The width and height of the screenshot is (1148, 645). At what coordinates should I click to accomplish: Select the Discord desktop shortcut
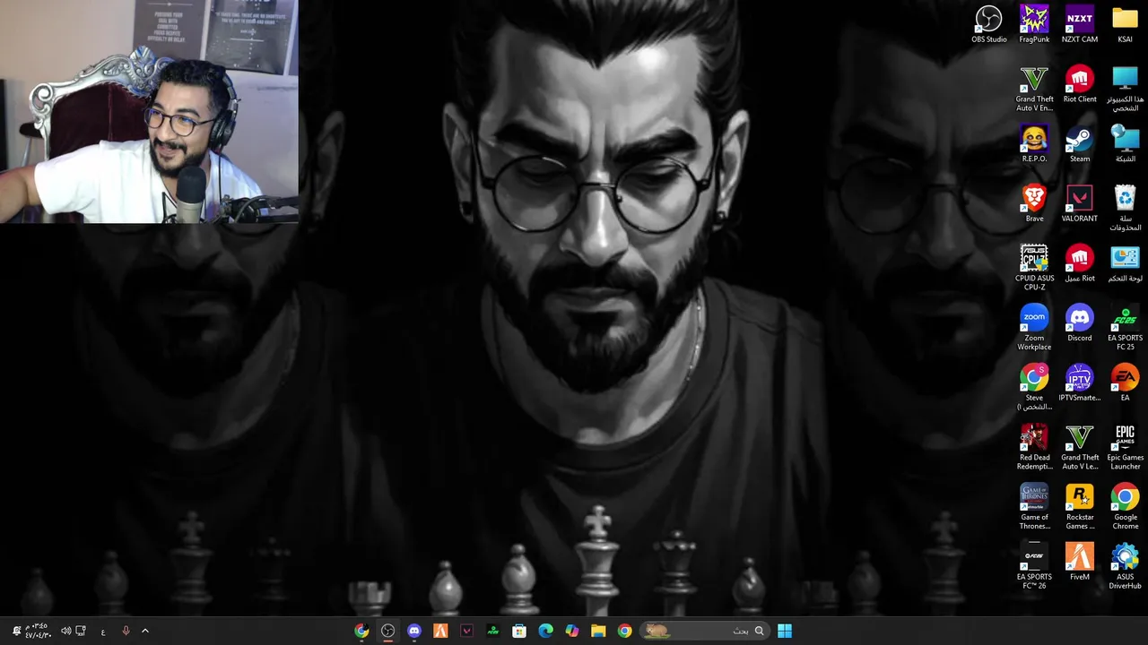1080,323
